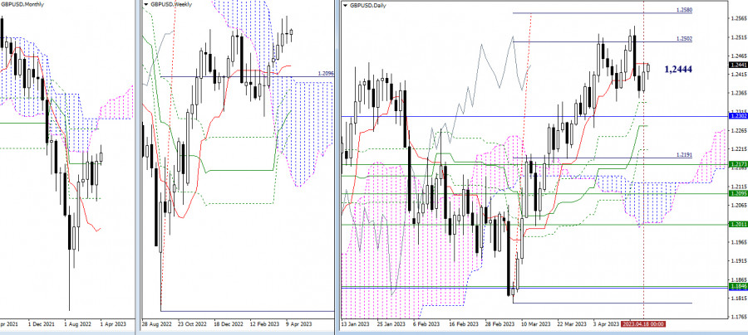Click the 1.2580 horizontal level label

pyautogui.click(x=685, y=10)
